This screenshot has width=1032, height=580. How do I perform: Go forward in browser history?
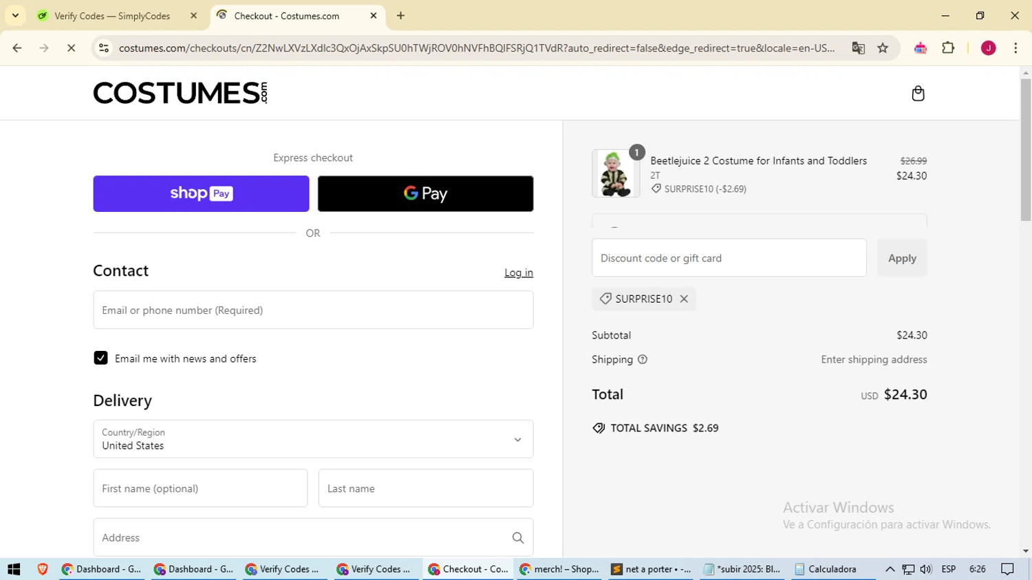pos(44,48)
